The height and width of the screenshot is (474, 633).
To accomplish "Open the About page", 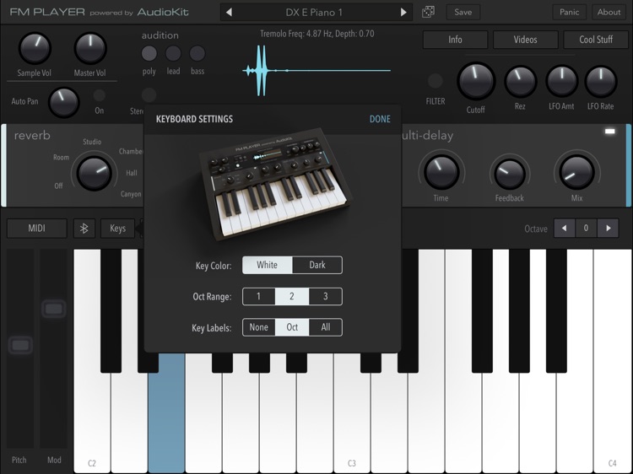I will [x=609, y=12].
